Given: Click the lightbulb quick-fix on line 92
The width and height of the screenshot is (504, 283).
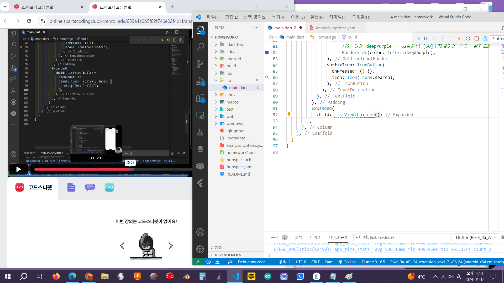Looking at the screenshot, I should (x=289, y=114).
